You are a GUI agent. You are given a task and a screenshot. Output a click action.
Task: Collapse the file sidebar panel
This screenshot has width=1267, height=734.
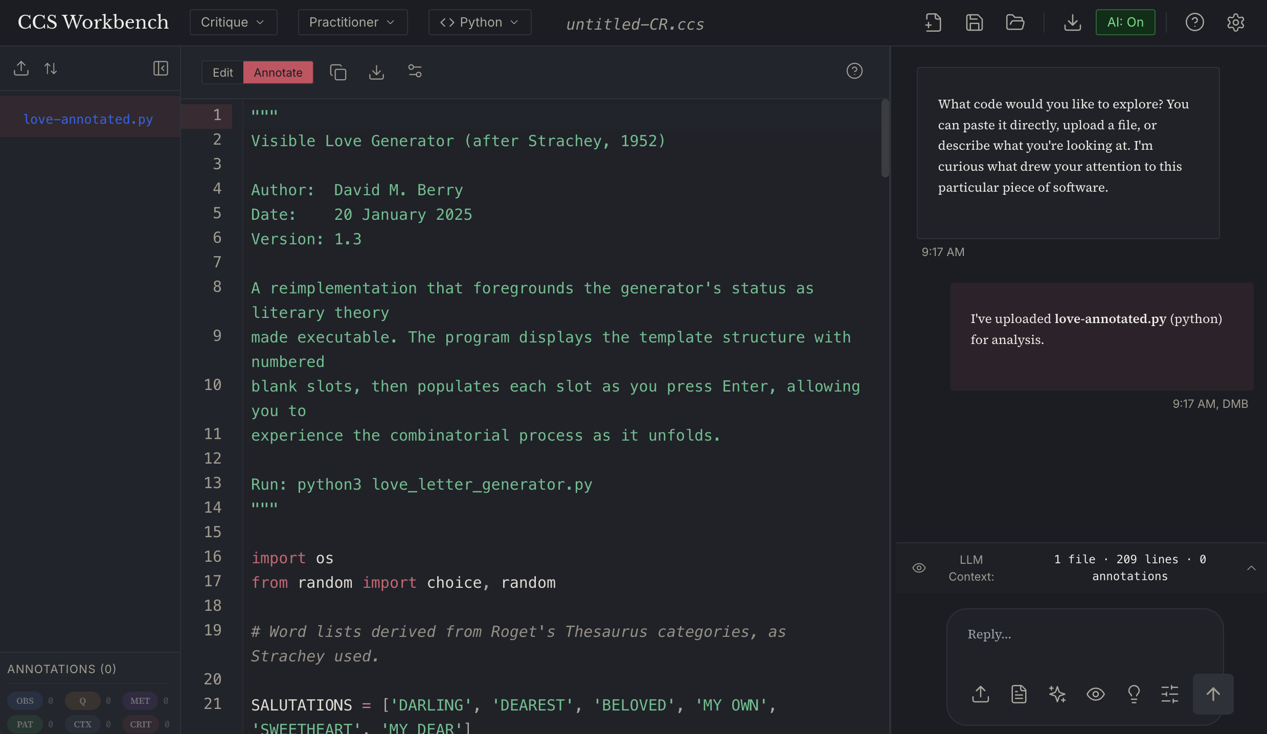161,68
